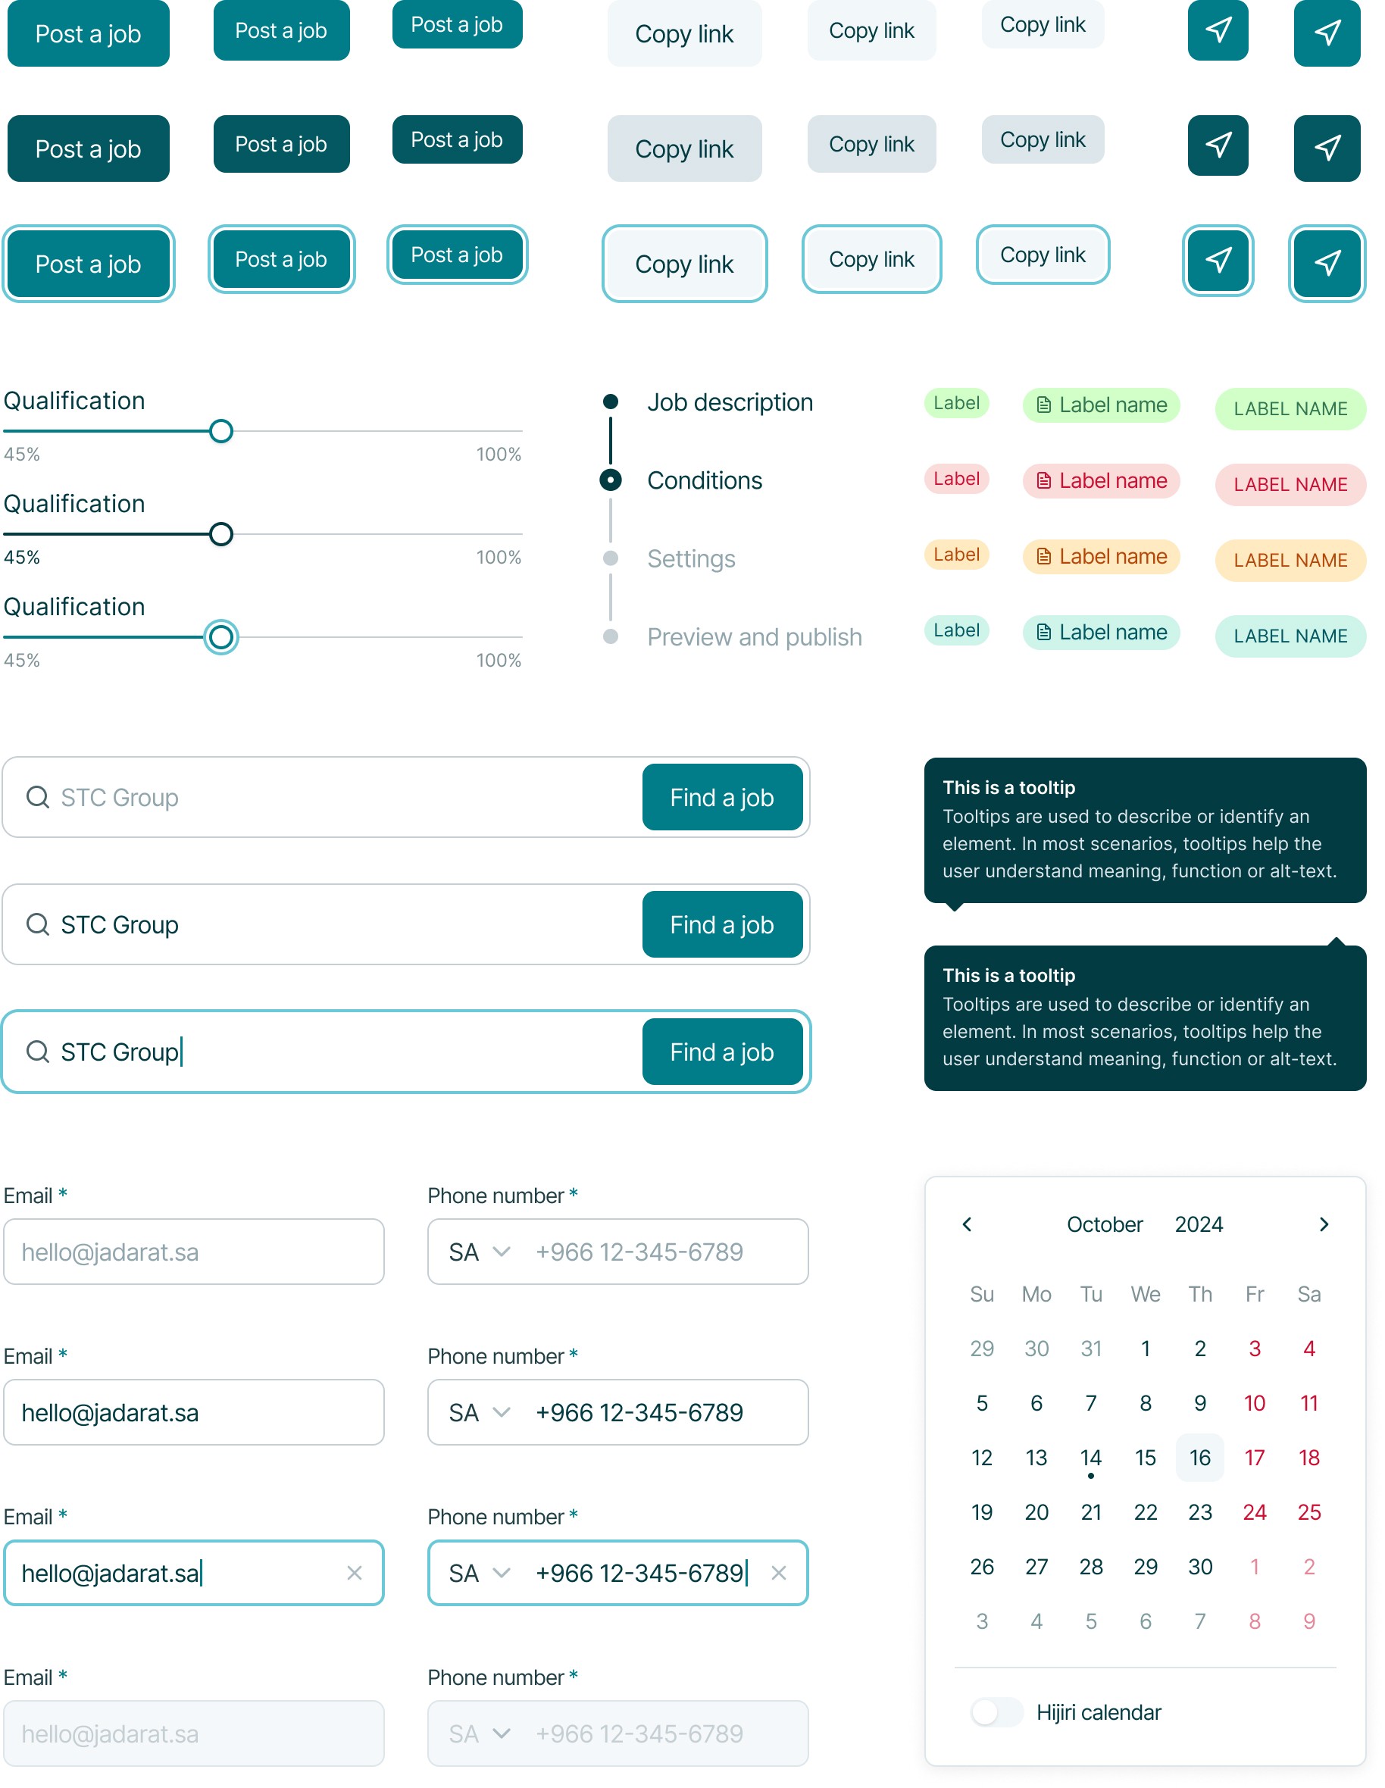Click the Qualification slider handle with focus ring
This screenshot has width=1385, height=1788.
pyautogui.click(x=221, y=637)
